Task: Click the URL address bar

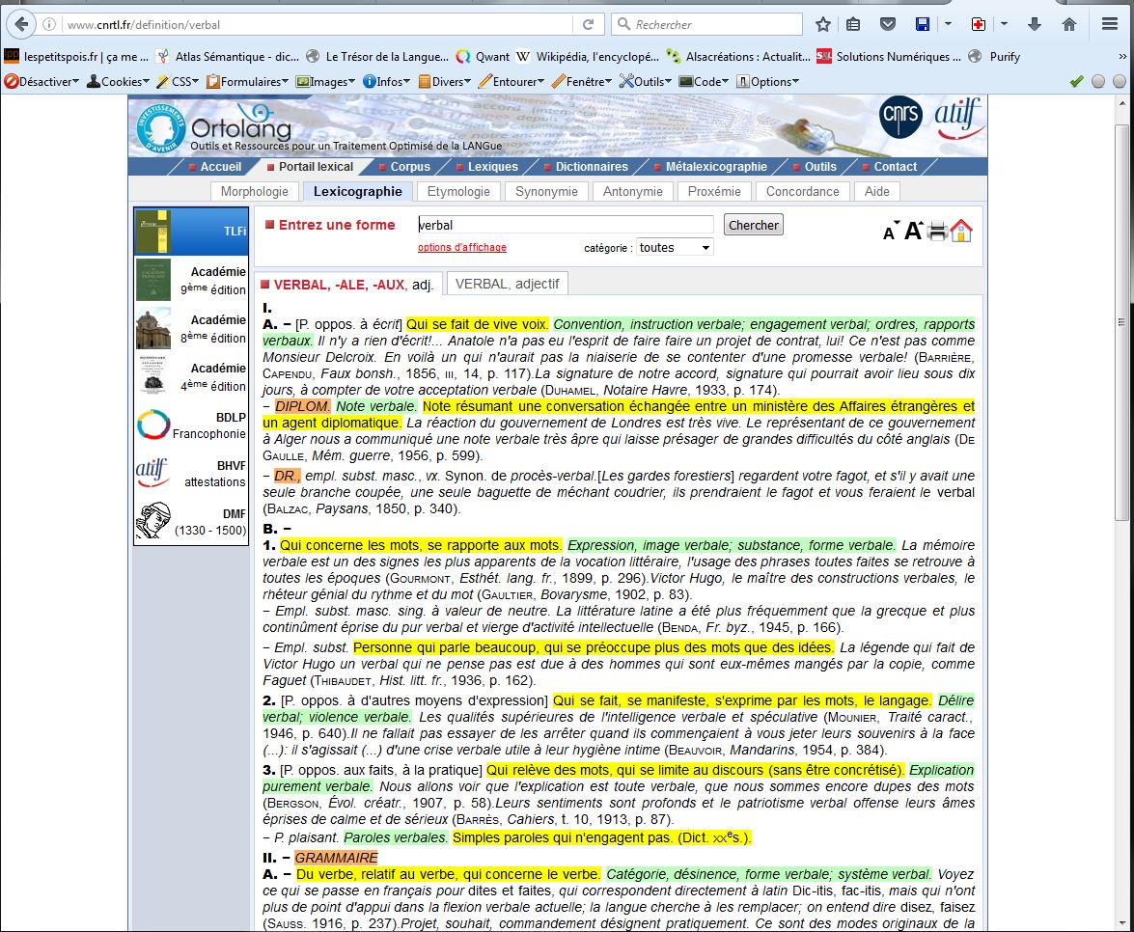Action: (318, 24)
